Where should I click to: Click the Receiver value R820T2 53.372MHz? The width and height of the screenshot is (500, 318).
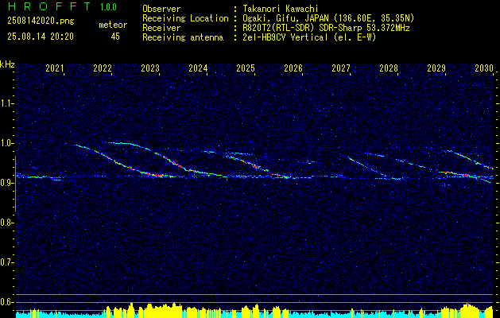point(326,28)
